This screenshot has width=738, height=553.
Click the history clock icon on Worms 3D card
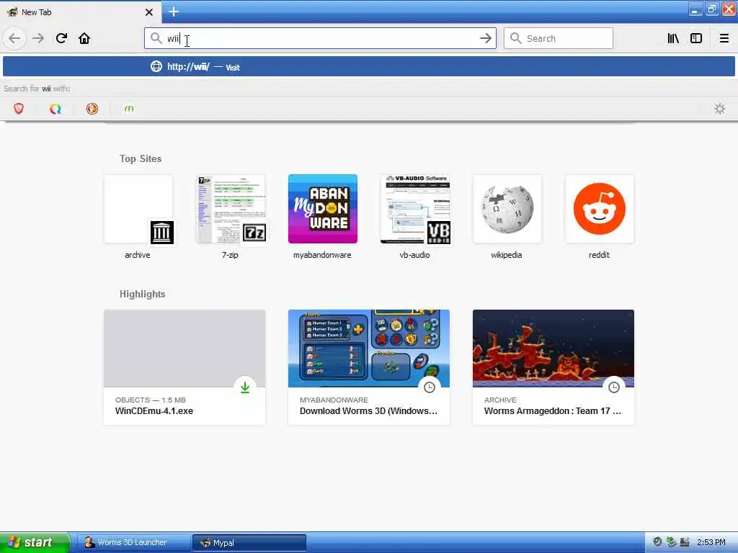pos(430,387)
